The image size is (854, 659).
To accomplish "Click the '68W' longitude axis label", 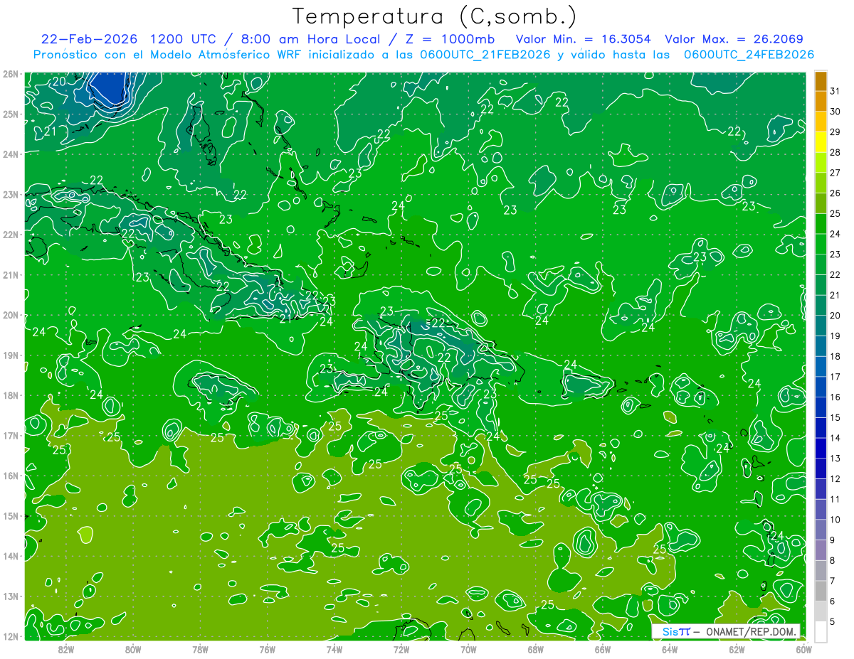I will (536, 649).
